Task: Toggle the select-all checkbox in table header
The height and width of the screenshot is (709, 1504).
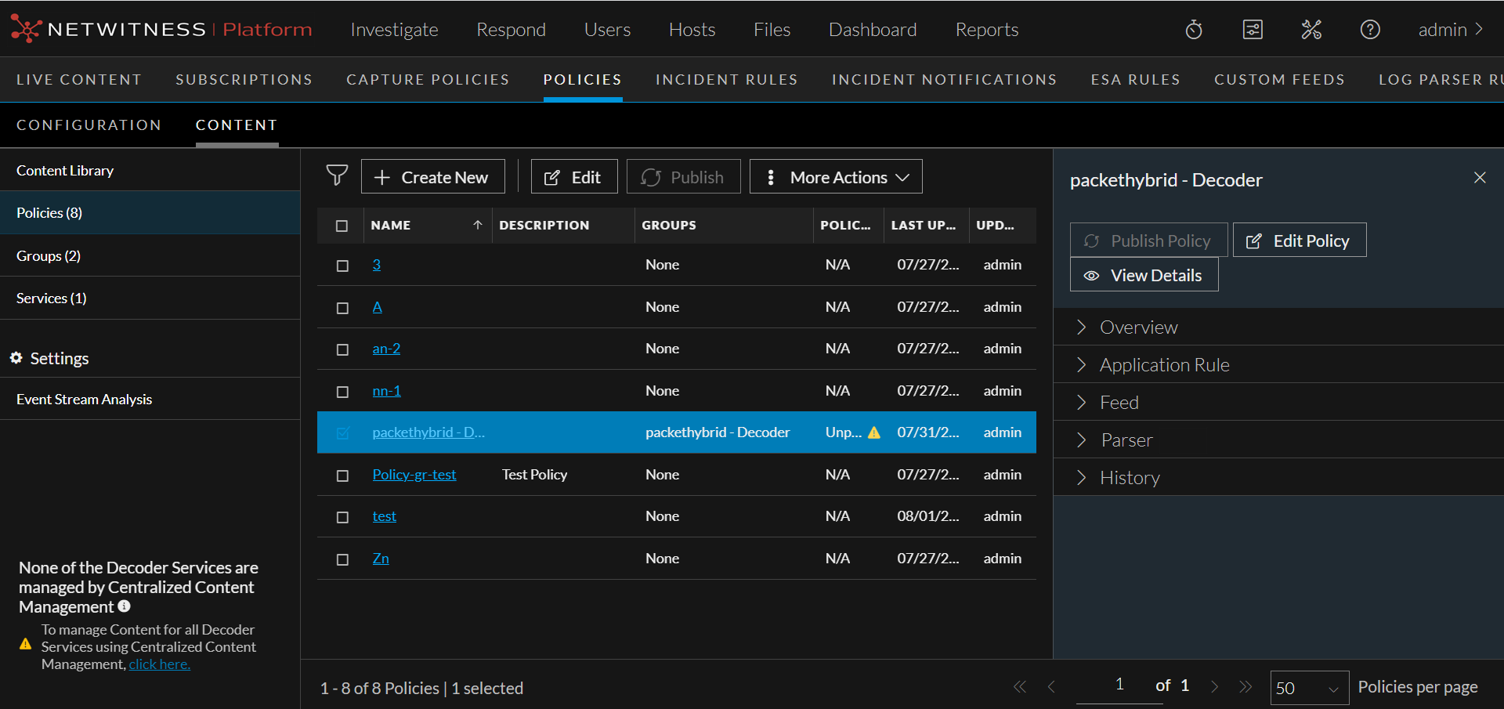Action: 342,226
